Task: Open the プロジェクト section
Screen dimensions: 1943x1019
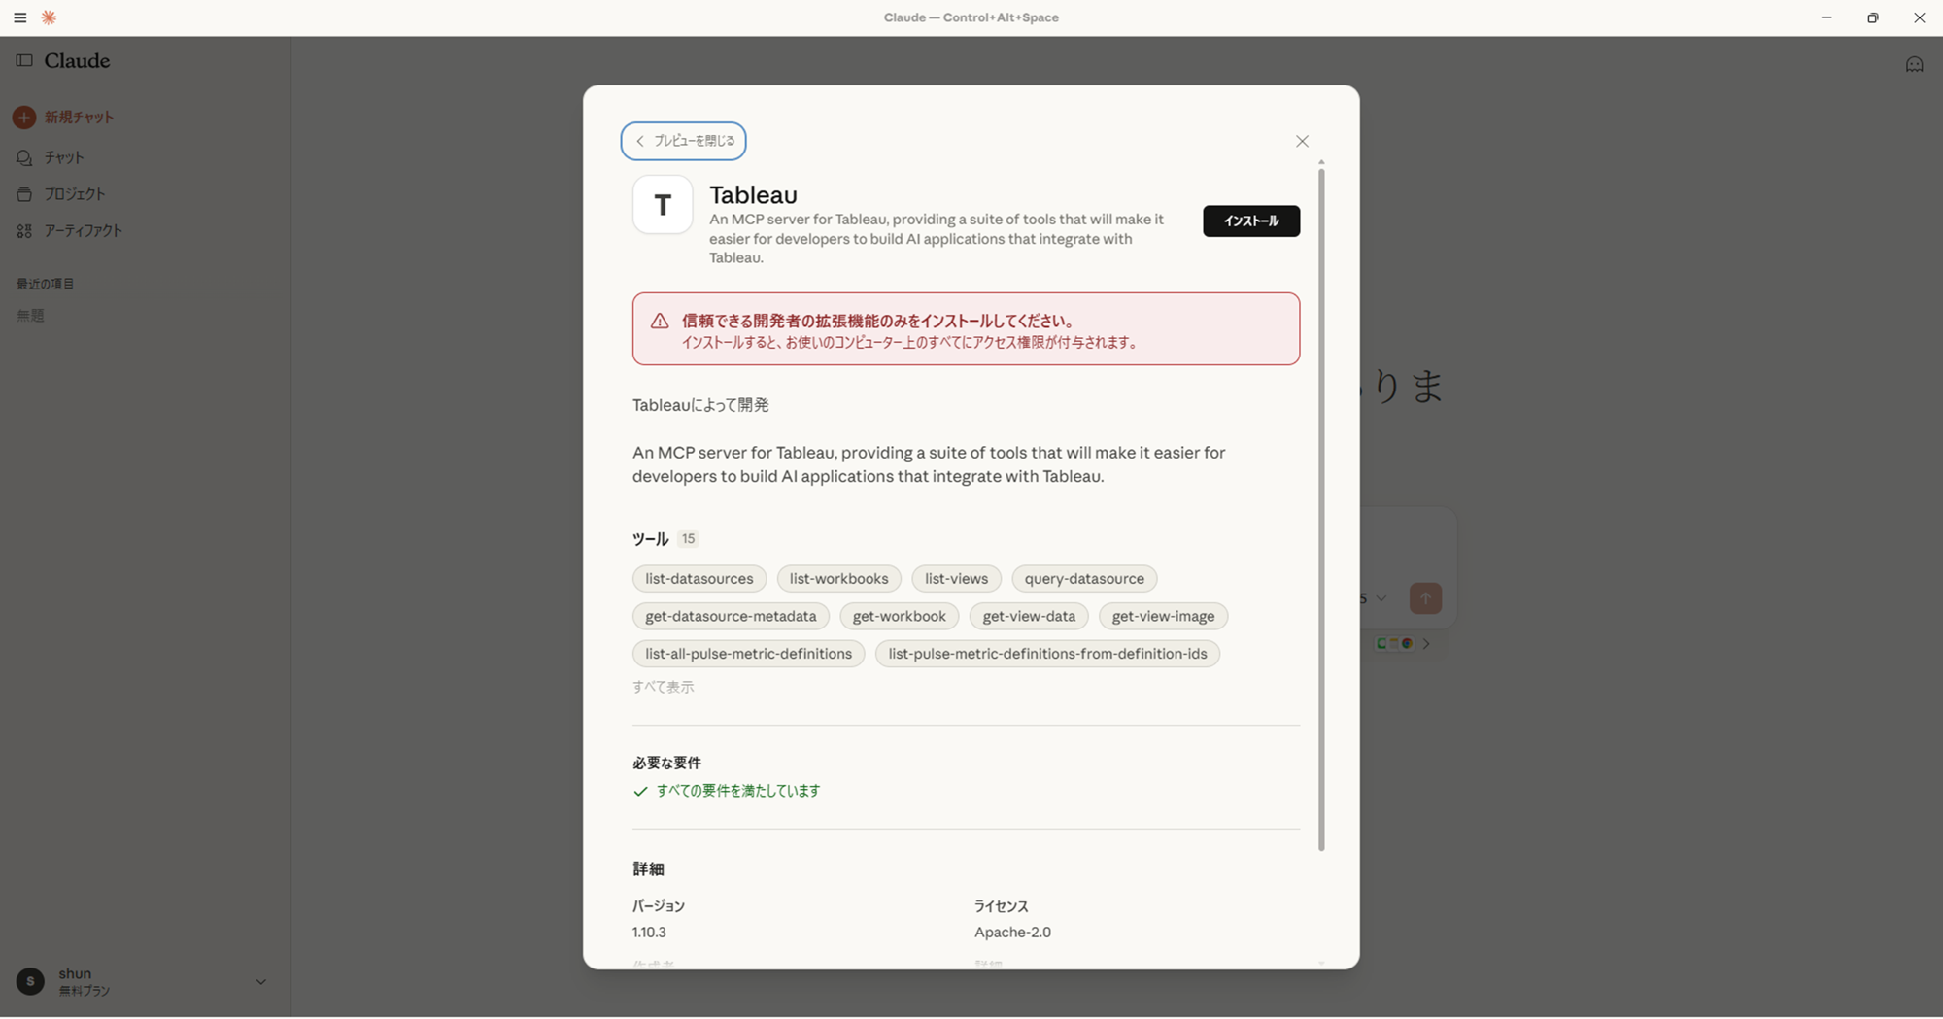Action: click(x=75, y=194)
